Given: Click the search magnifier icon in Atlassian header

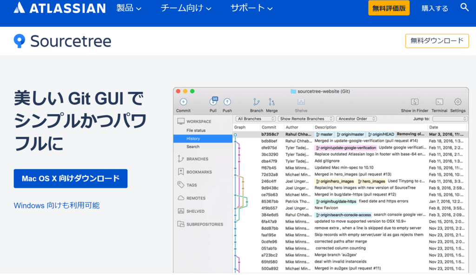Looking at the screenshot, I should [x=464, y=7].
